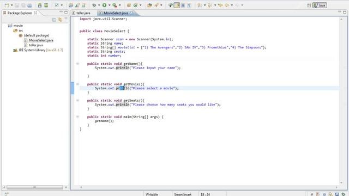Click the editor's scroll-up arrow

click(341, 20)
